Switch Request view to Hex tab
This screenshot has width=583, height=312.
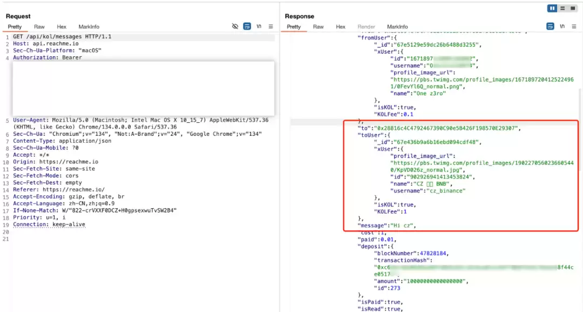62,27
